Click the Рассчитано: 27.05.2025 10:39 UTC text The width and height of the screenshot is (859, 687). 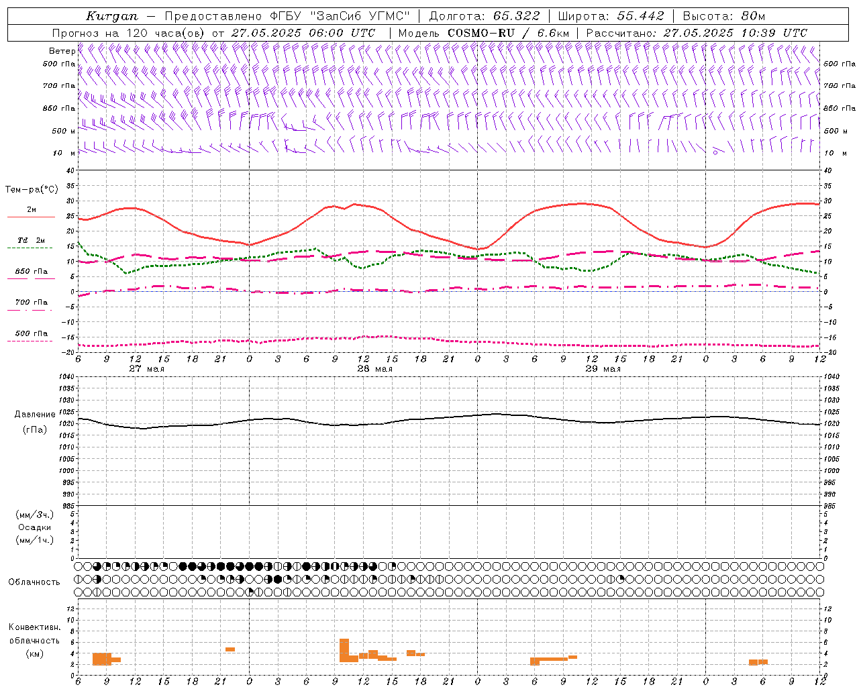[x=697, y=33]
